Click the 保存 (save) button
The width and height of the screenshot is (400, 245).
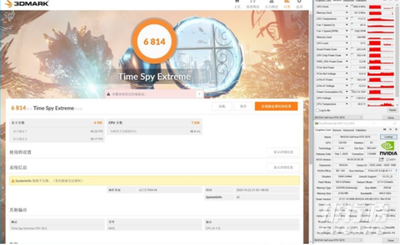243,107
